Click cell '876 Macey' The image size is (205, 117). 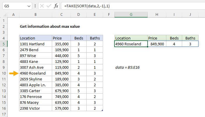(35, 102)
